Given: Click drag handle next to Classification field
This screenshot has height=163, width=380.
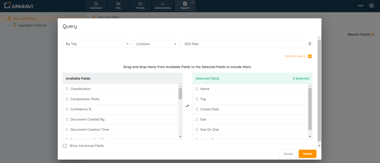Looking at the screenshot, I should [x=67, y=89].
